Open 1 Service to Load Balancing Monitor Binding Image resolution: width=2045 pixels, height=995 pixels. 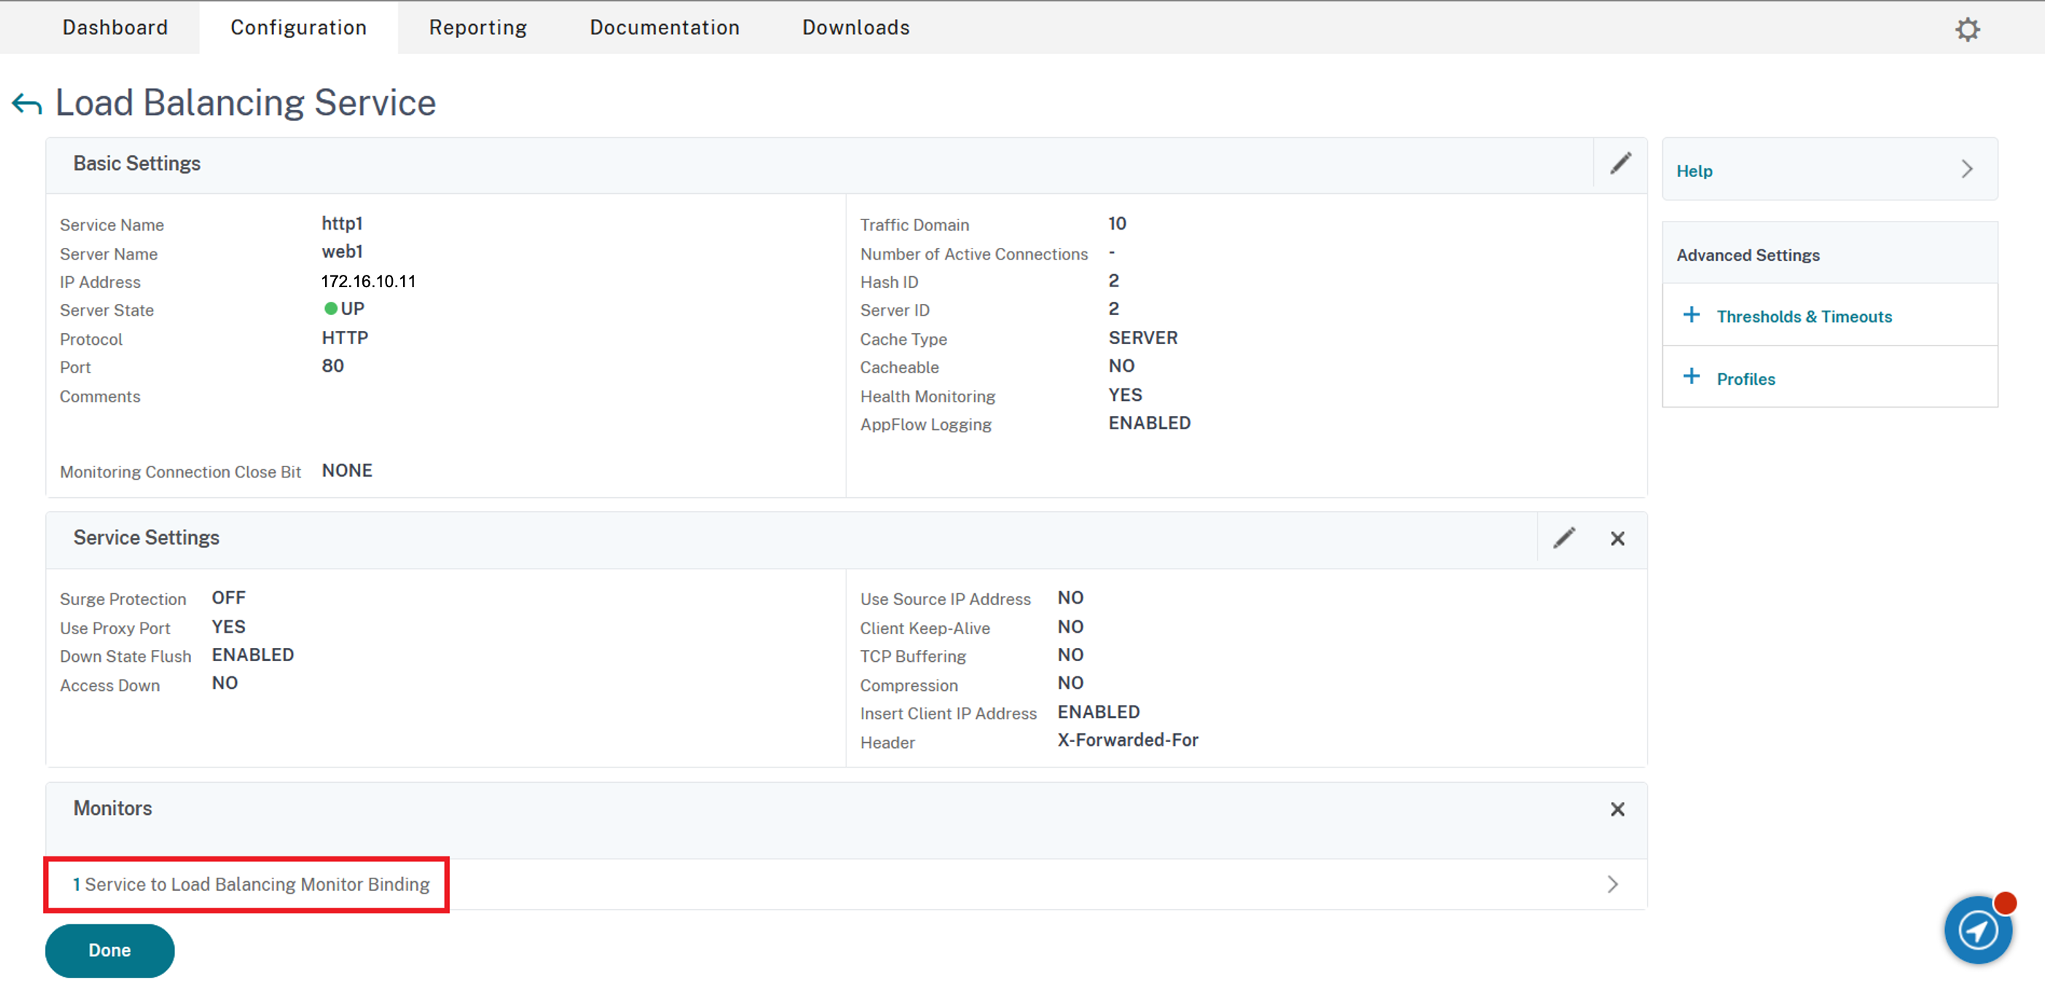tap(251, 884)
